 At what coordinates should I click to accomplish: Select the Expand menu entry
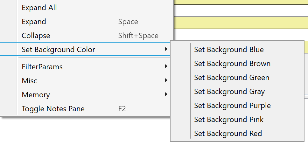(x=34, y=22)
